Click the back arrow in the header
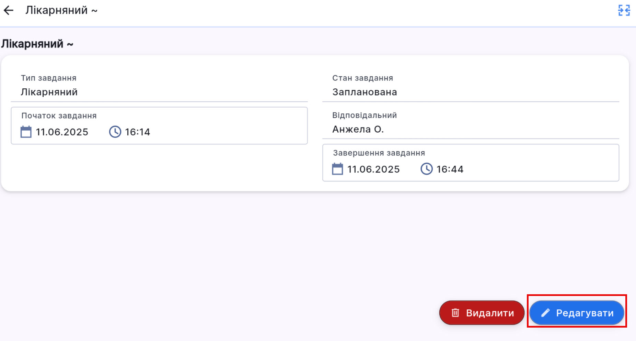 [9, 11]
